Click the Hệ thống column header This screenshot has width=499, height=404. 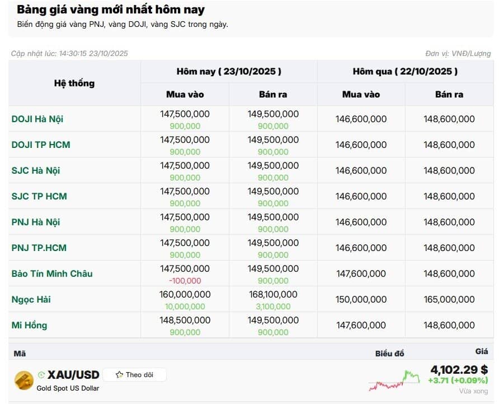74,83
